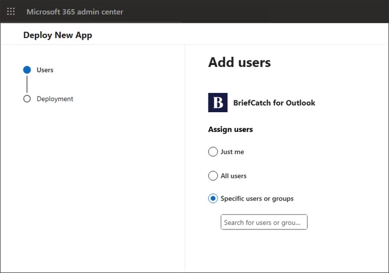Click the Add users heading
The image size is (389, 273).
(239, 62)
